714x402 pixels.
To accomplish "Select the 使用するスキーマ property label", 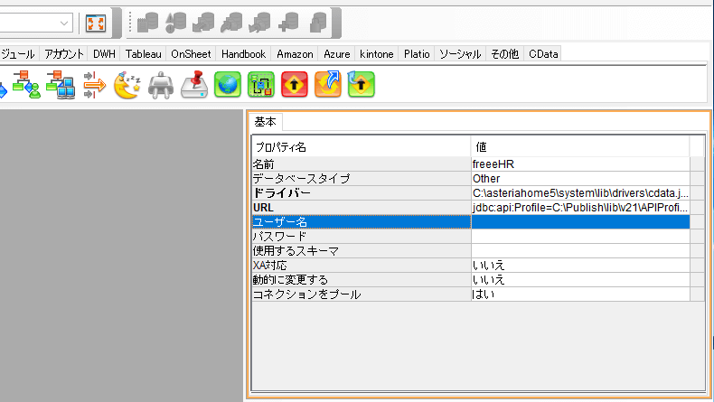I will pos(362,251).
